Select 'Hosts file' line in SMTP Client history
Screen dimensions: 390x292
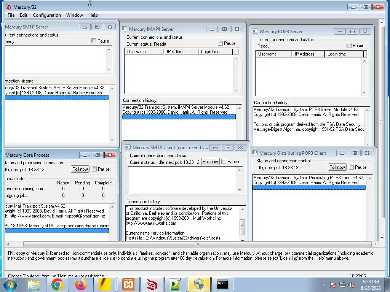pos(173,238)
